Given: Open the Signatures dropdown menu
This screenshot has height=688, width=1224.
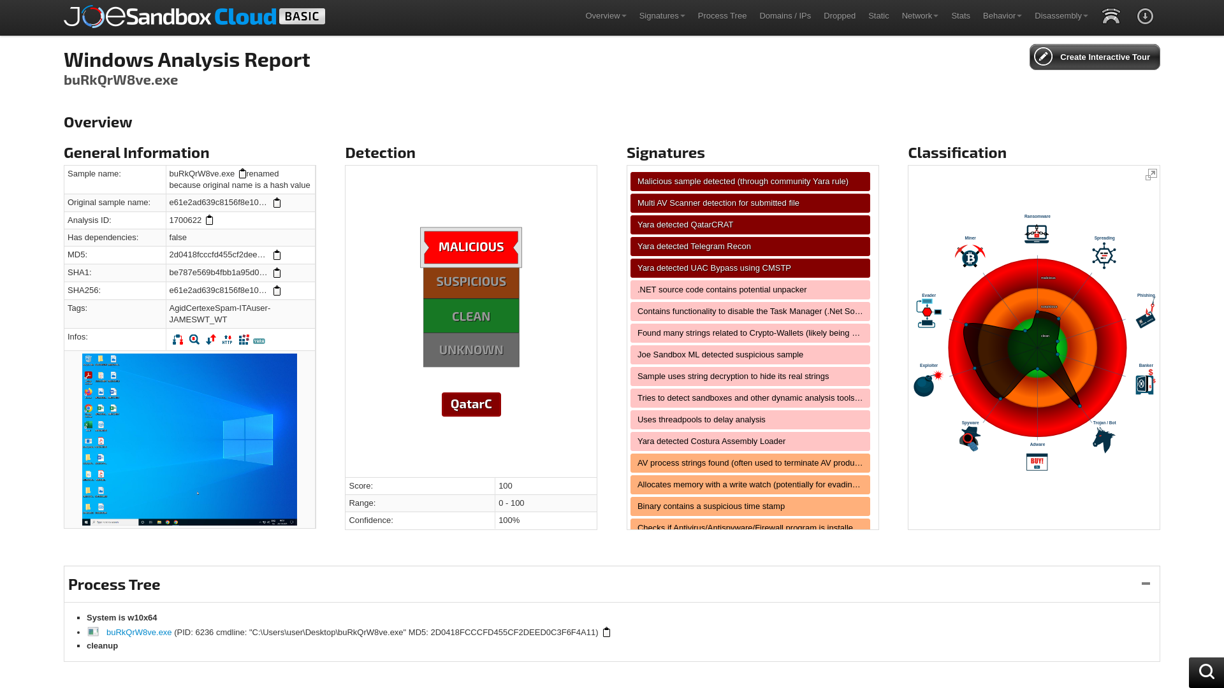Looking at the screenshot, I should point(662,16).
